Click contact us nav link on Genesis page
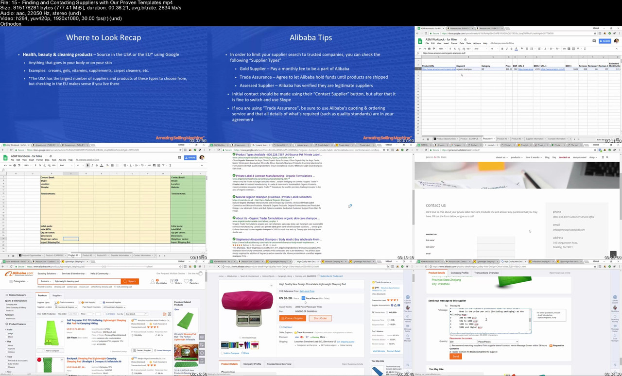Viewport: 622px width, 376px height. click(x=564, y=157)
